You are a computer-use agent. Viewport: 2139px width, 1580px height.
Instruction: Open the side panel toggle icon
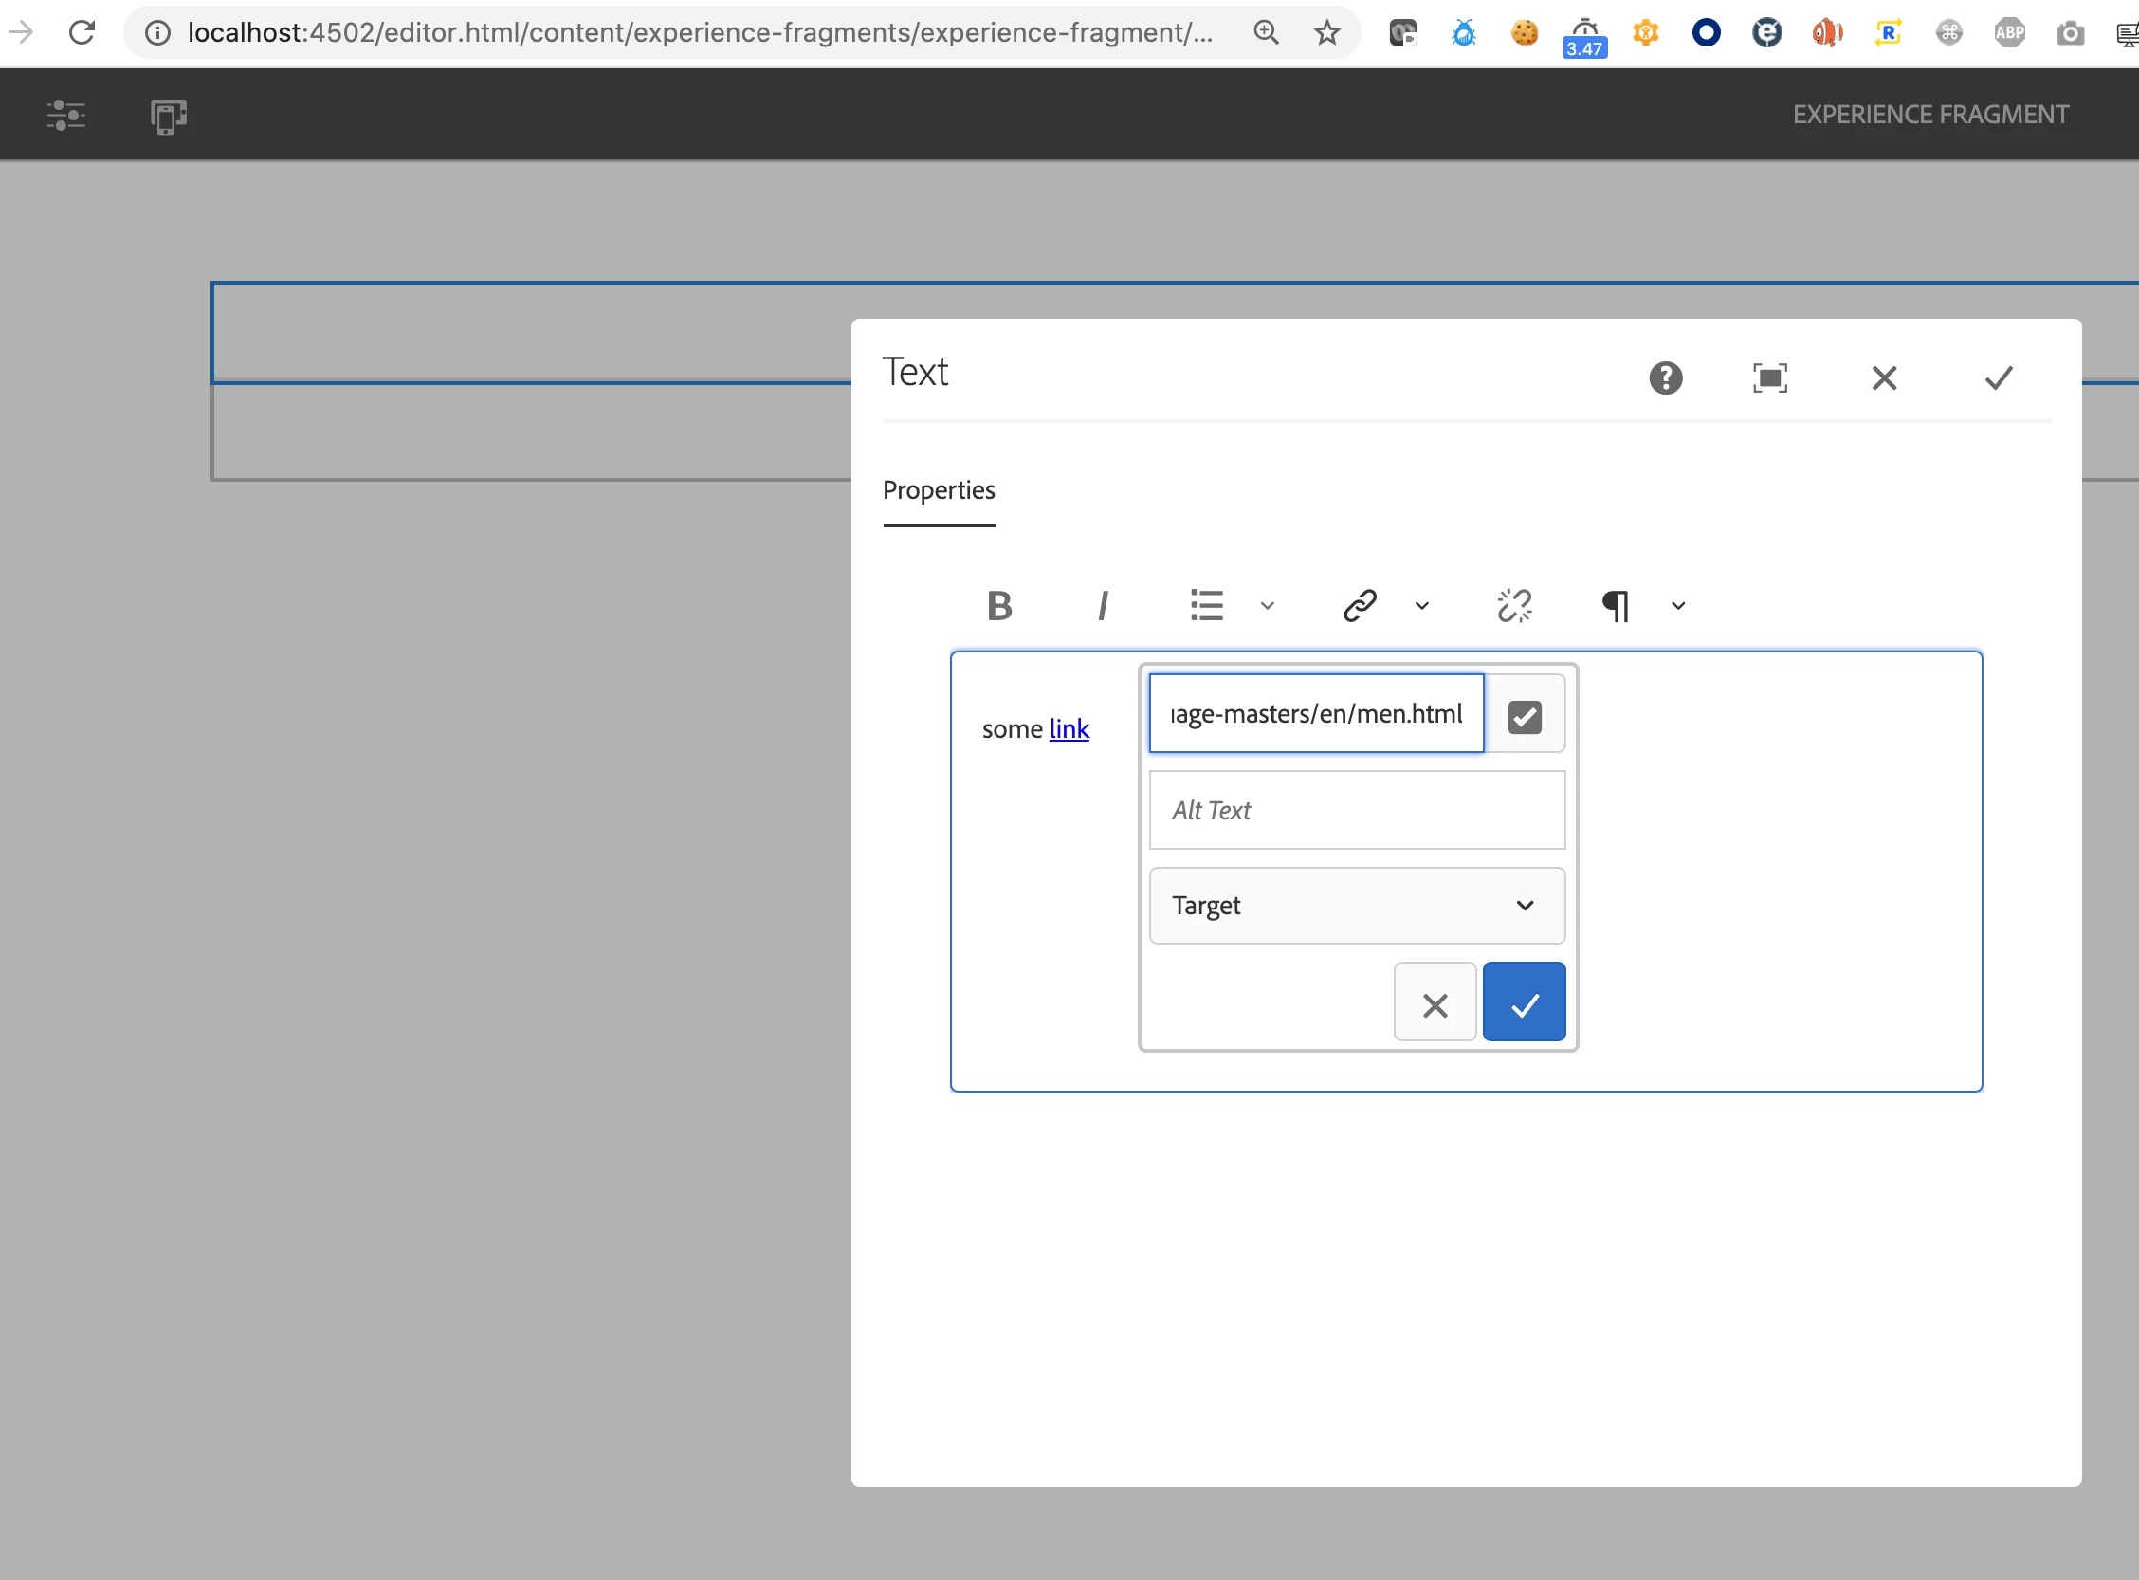66,116
